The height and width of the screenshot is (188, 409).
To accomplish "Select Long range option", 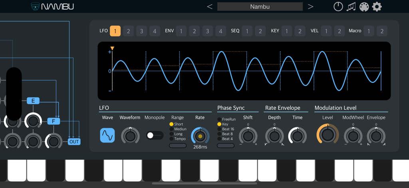I will [x=176, y=134].
